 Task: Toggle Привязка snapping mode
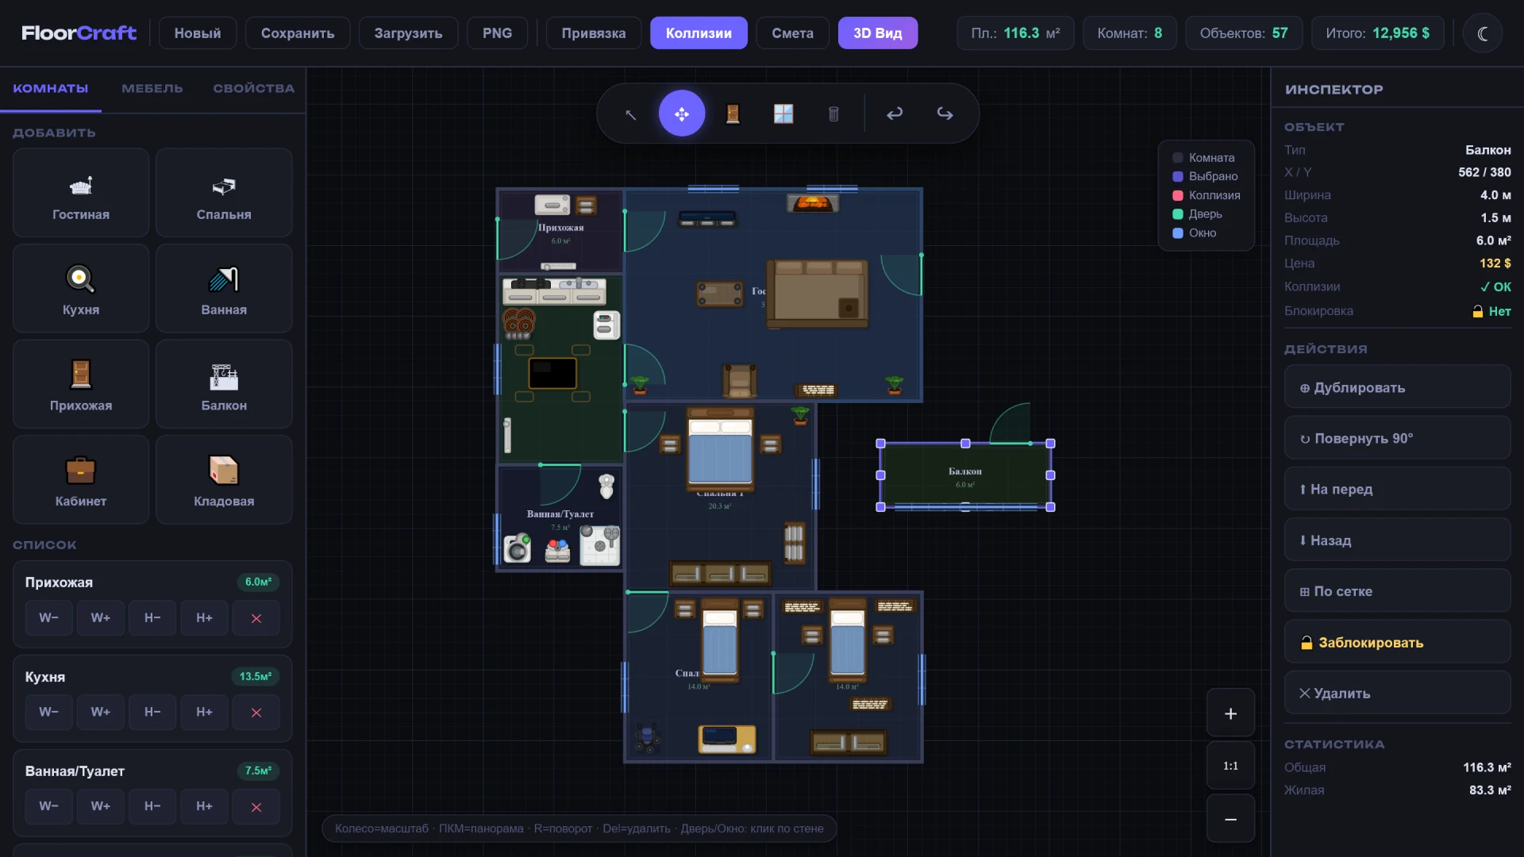(x=593, y=33)
